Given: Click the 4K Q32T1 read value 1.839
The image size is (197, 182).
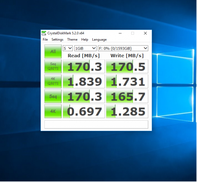Looking at the screenshot, I should pyautogui.click(x=84, y=82).
